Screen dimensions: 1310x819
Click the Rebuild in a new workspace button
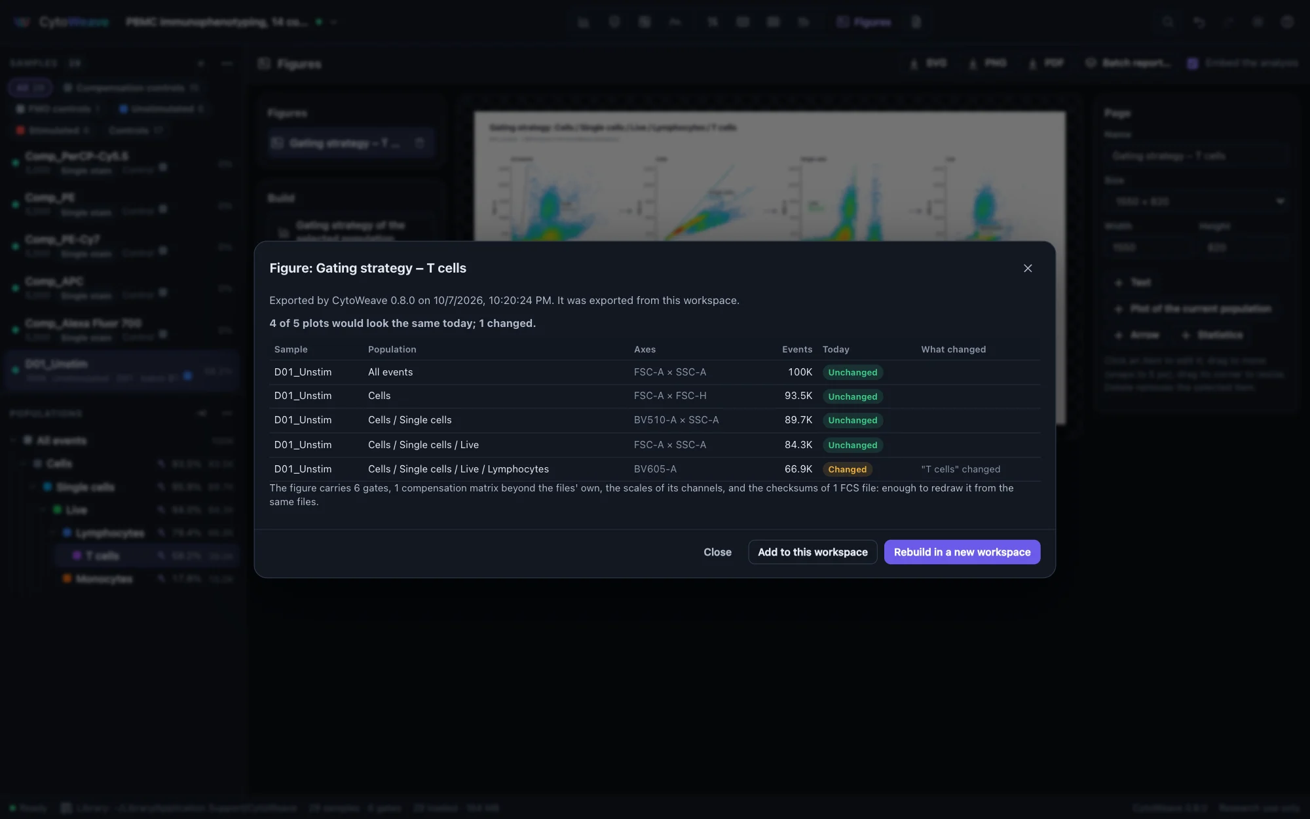(x=962, y=552)
